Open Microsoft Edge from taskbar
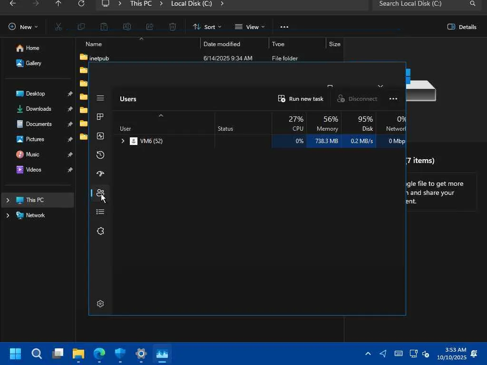 (x=99, y=354)
